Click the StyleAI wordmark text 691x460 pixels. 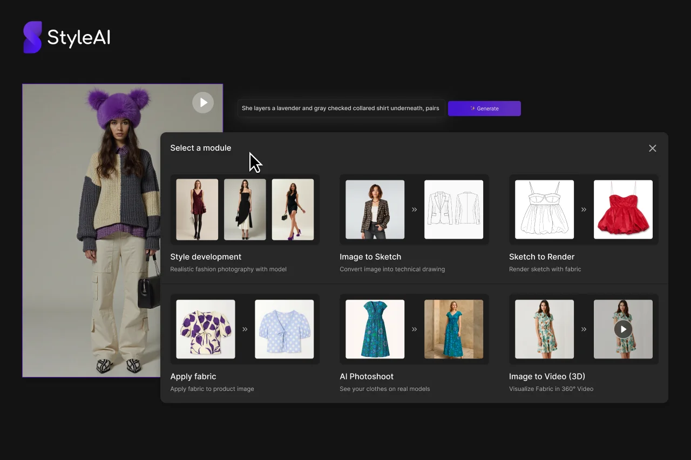pos(79,38)
